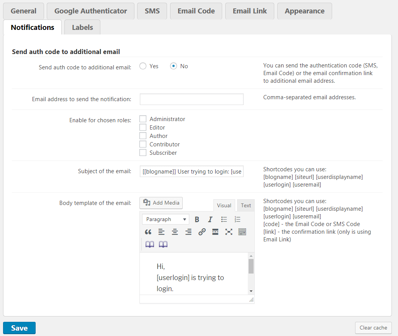
Task: Toggle the editor toolbar with keyboard icon
Action: click(x=242, y=232)
